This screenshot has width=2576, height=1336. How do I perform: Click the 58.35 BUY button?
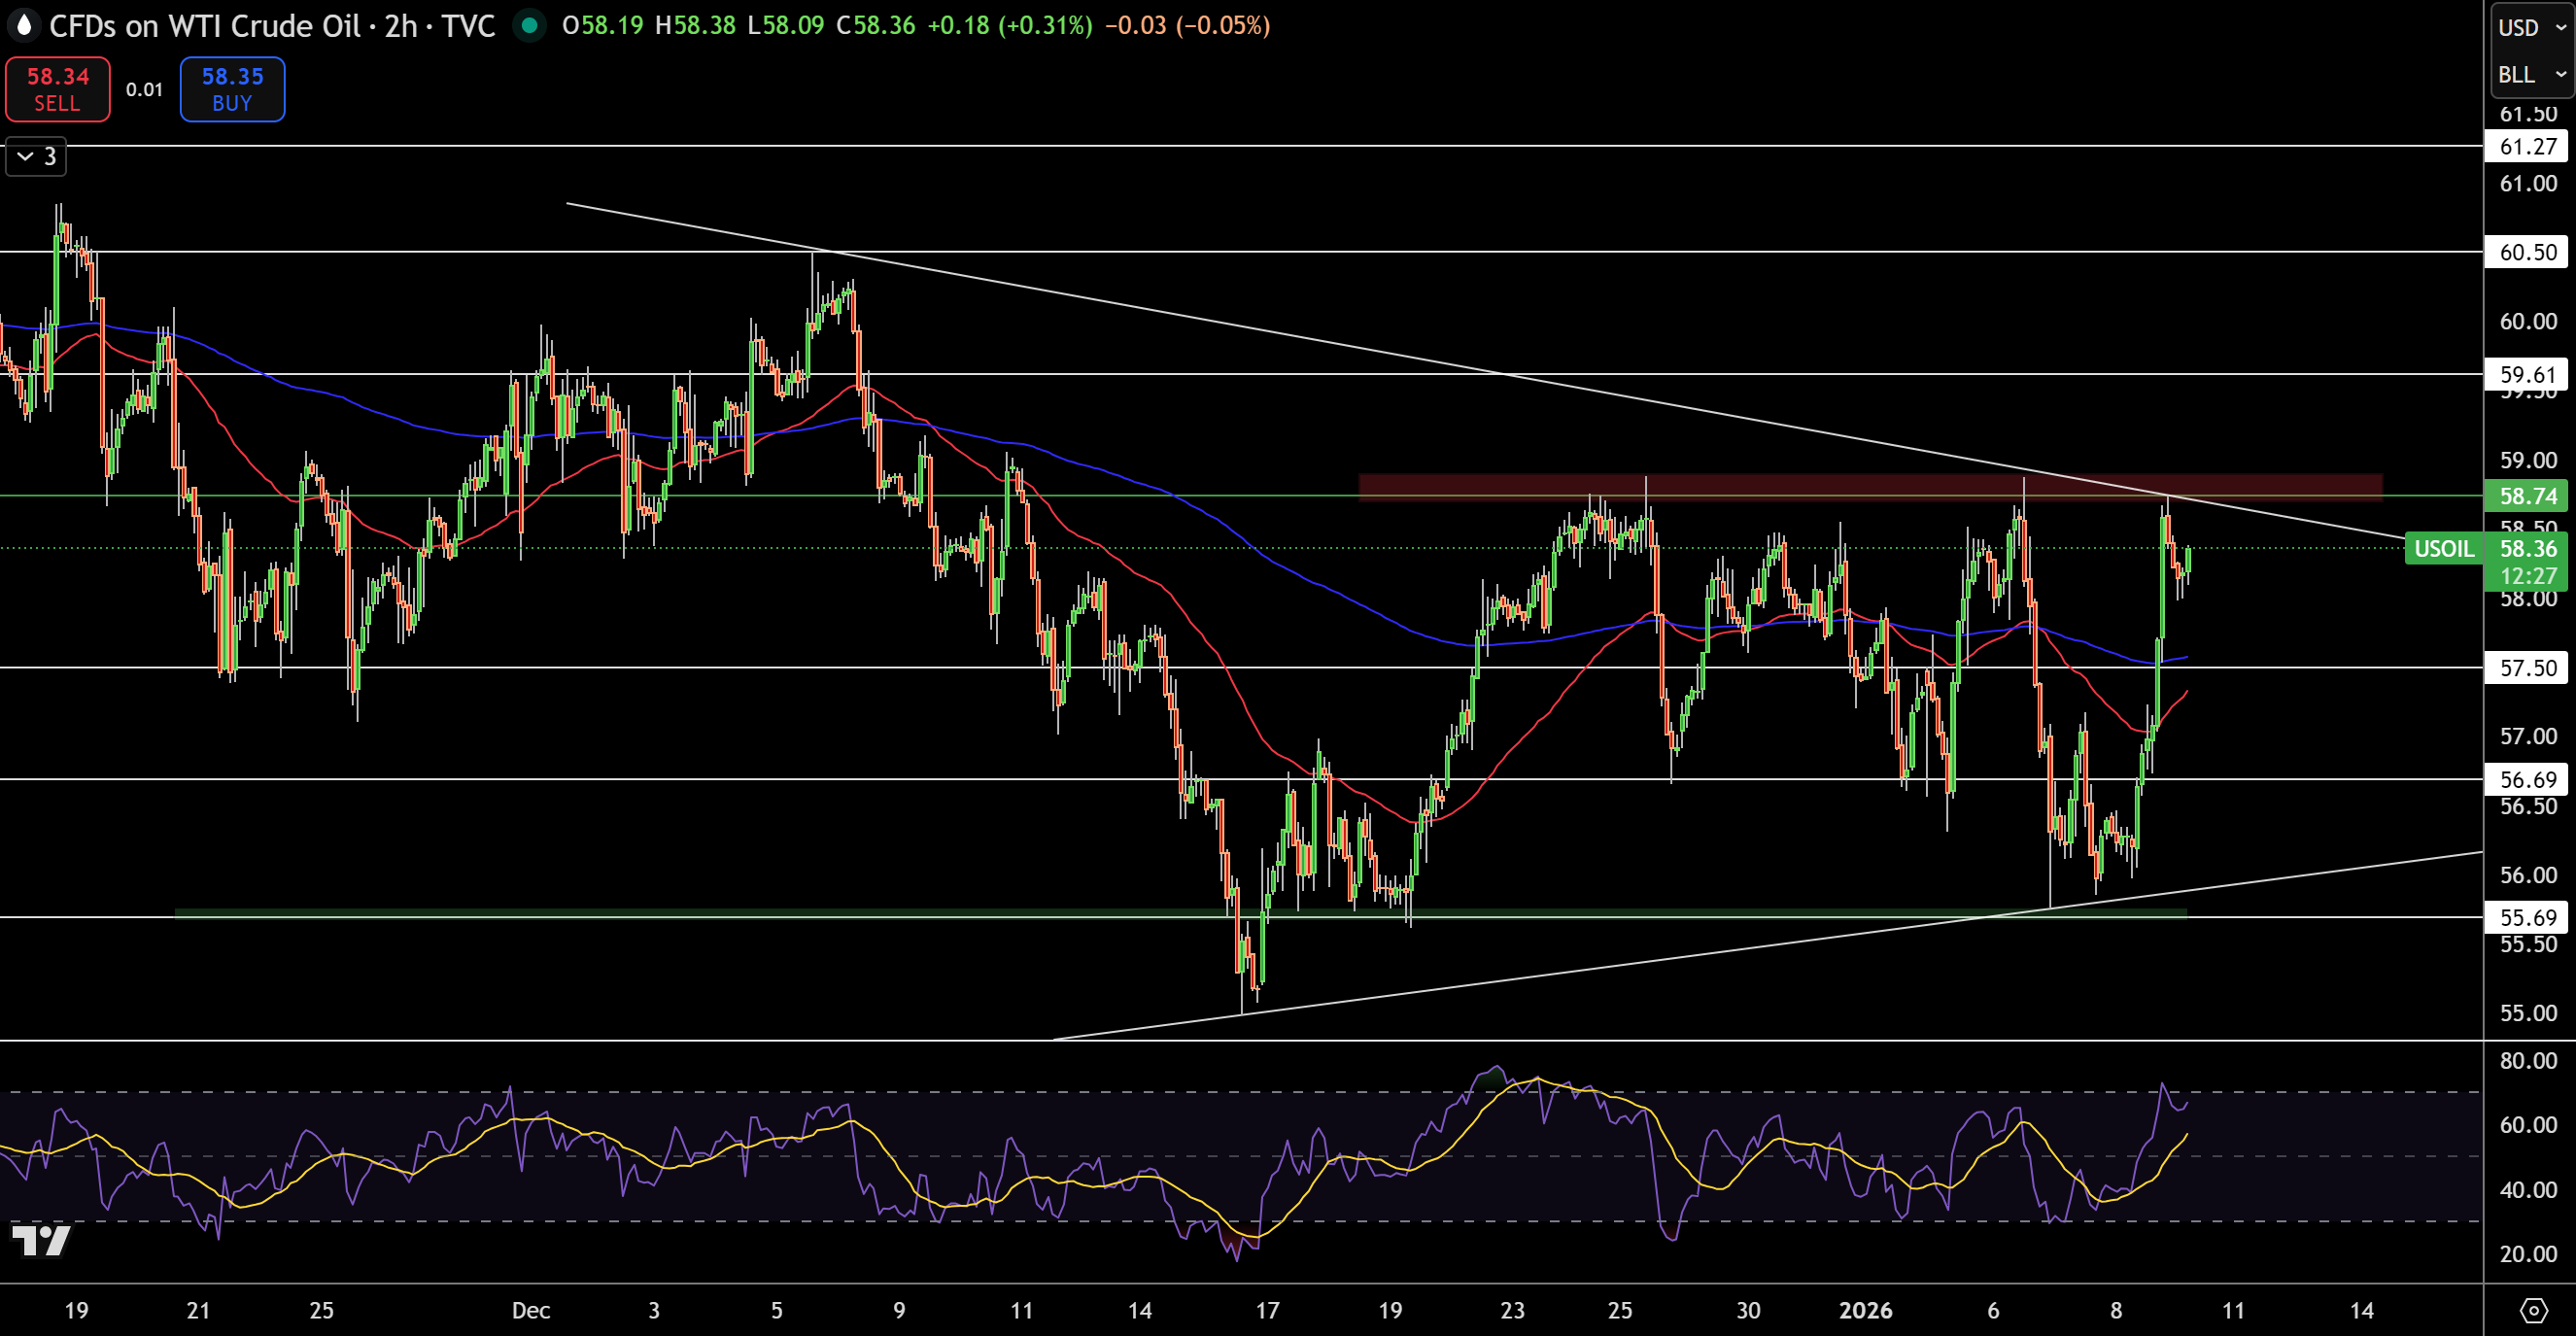pyautogui.click(x=232, y=89)
